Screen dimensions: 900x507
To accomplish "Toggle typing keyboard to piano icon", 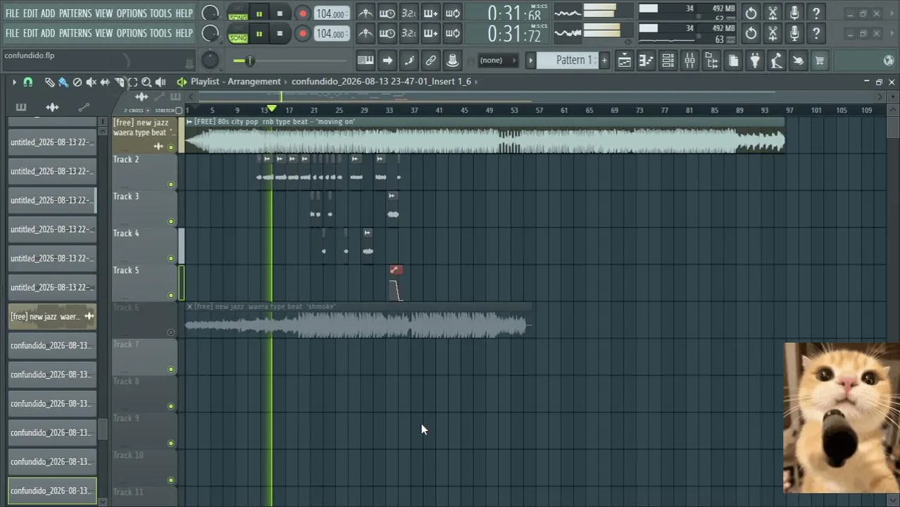I will pyautogui.click(x=365, y=61).
